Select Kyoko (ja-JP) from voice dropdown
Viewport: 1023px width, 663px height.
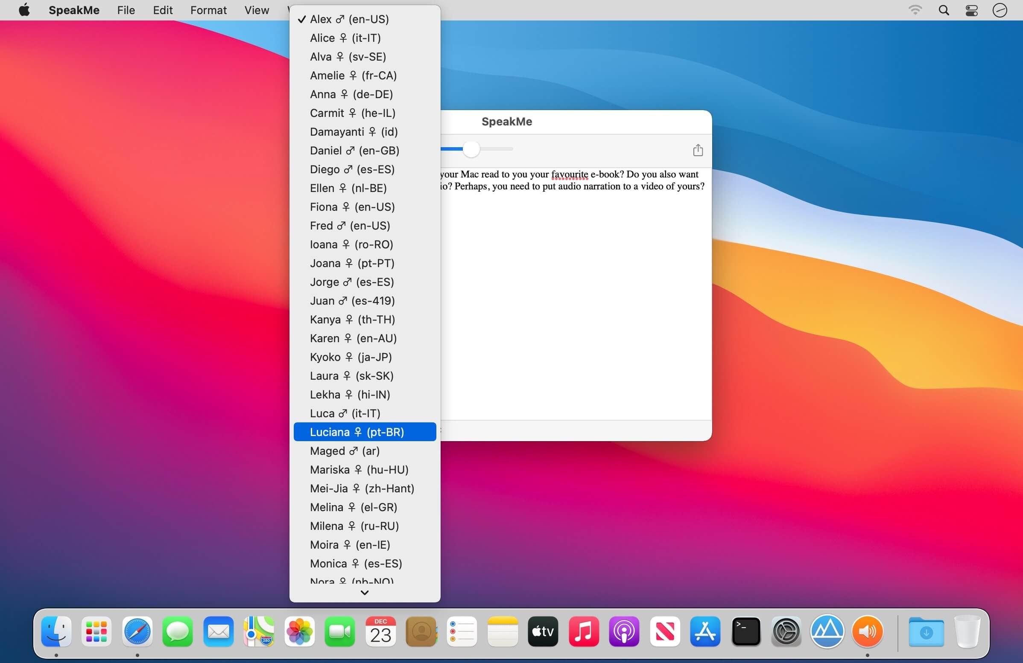350,357
